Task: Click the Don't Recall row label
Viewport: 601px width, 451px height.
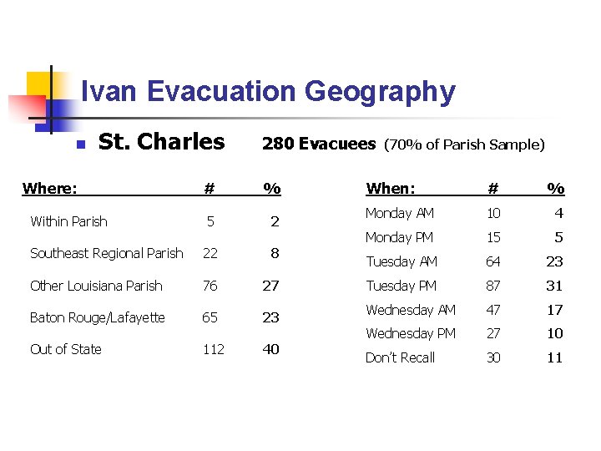Action: pyautogui.click(x=400, y=357)
